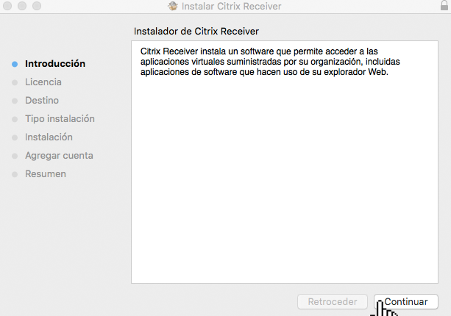Click the gray bullet beside Destino
Screen dimensions: 451x316
pyautogui.click(x=15, y=101)
